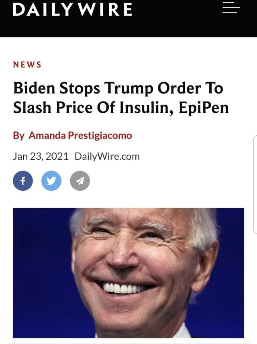This screenshot has width=257, height=344.
Task: Click the DailyWire.com source label
Action: point(107,157)
